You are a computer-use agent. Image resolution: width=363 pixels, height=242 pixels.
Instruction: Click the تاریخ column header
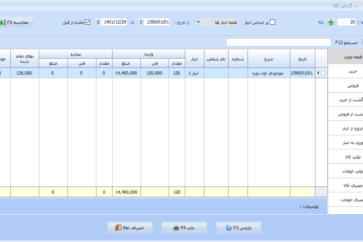click(x=302, y=59)
